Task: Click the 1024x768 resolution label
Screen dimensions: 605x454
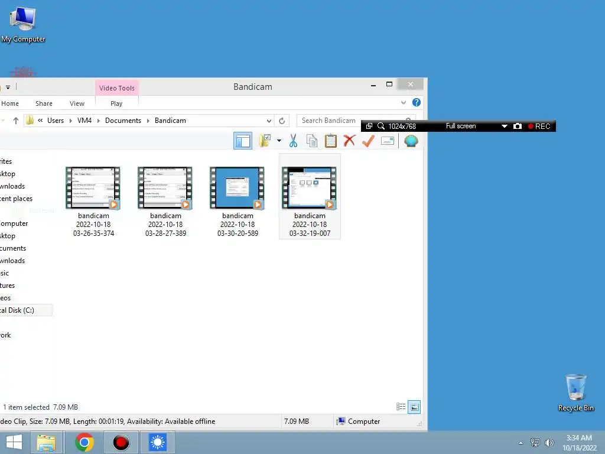Action: tap(402, 127)
